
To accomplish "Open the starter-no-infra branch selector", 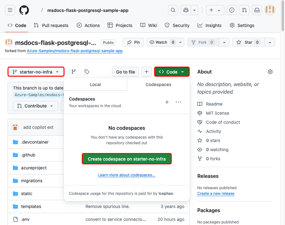I will [36, 72].
